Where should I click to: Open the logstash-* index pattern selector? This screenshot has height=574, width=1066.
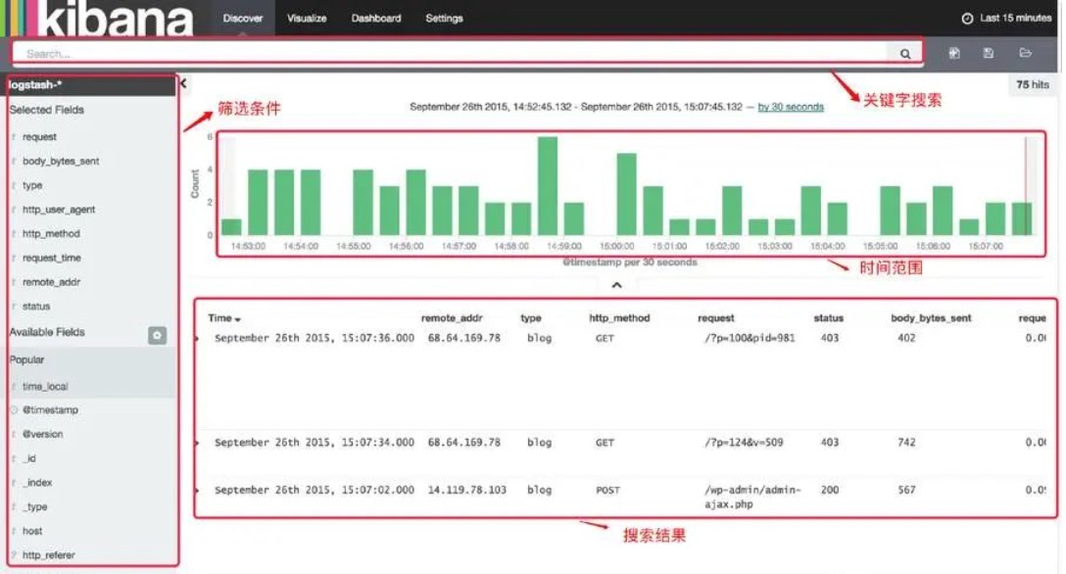90,85
